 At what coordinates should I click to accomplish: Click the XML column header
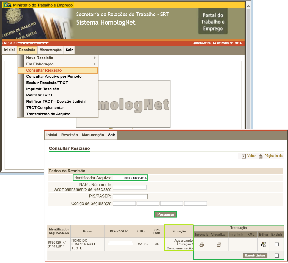pos(251,235)
